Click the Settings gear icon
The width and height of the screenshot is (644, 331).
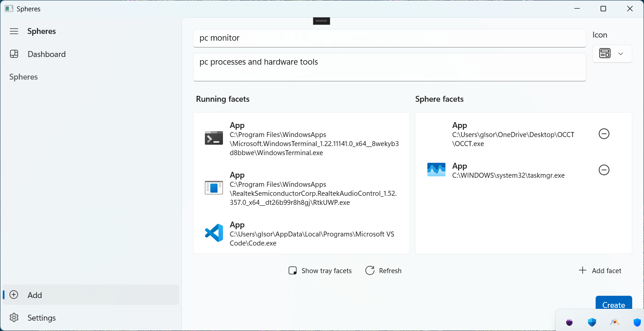[14, 318]
